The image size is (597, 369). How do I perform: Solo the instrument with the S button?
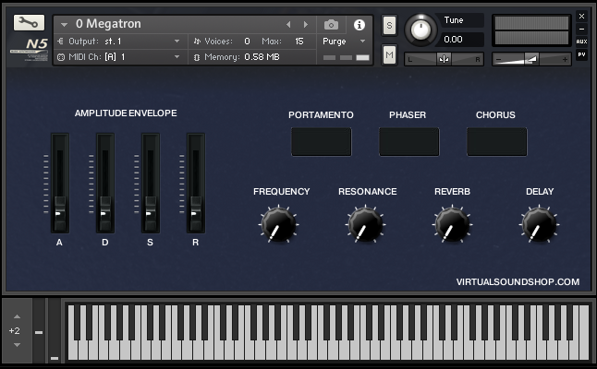point(389,25)
